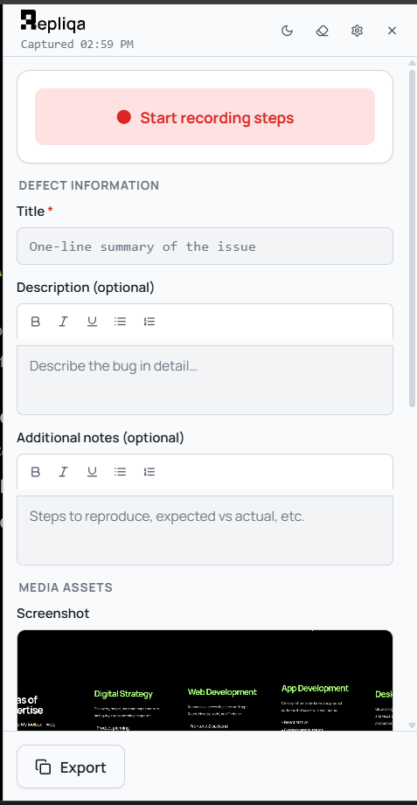Image resolution: width=417 pixels, height=805 pixels.
Task: Click the Title input field
Action: [205, 246]
